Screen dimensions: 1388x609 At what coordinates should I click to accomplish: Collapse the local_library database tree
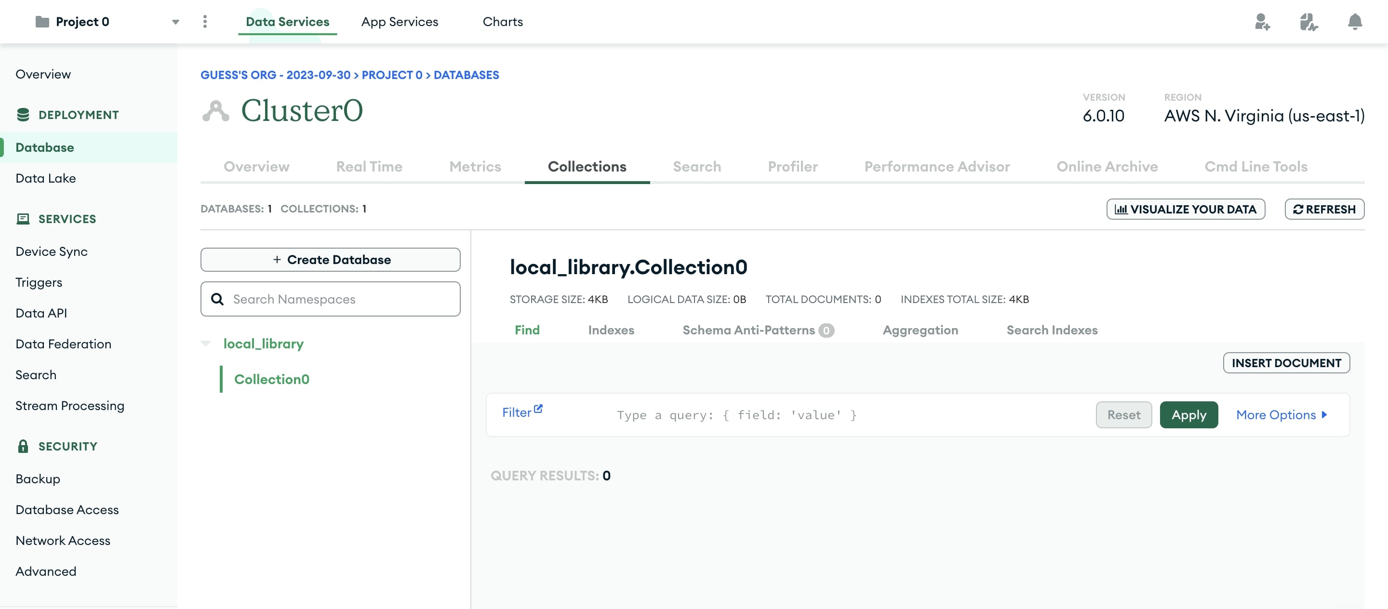pyautogui.click(x=205, y=344)
